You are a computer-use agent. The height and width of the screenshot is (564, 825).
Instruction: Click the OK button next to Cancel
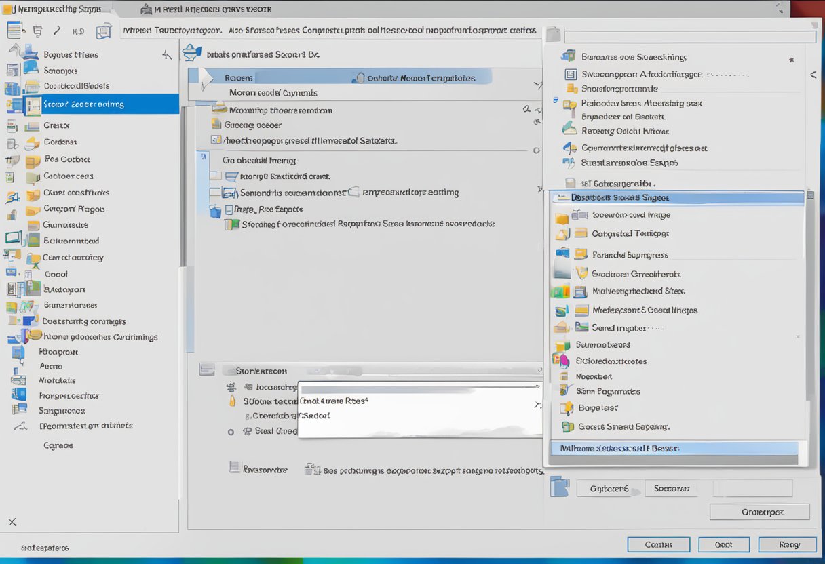[x=724, y=544]
